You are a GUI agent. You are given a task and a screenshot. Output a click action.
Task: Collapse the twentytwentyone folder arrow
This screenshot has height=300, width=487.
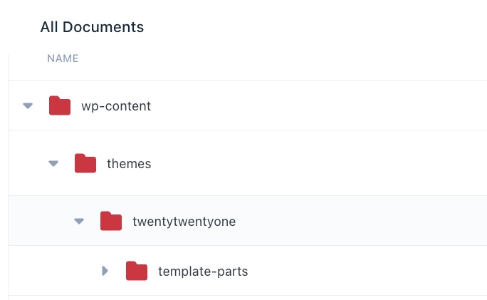[x=79, y=222]
